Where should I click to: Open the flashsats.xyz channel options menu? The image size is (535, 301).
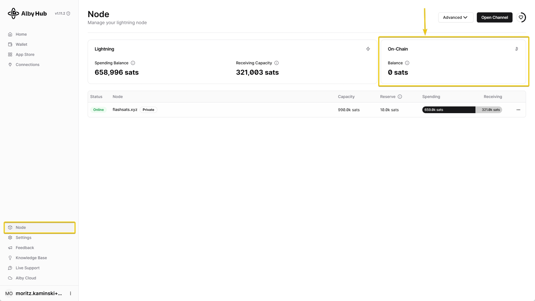point(518,110)
